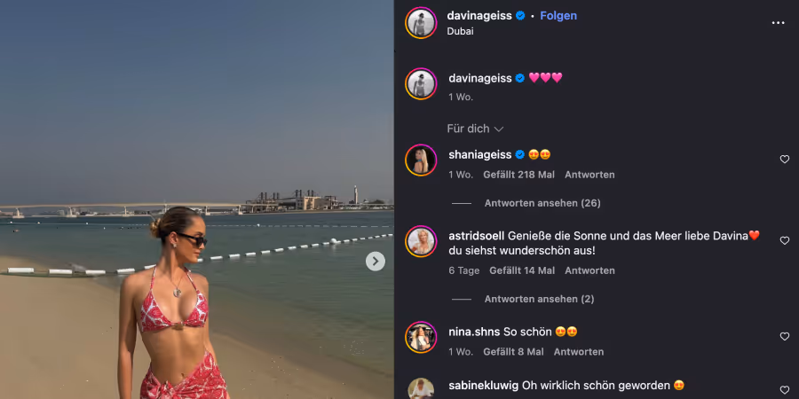
Task: Open the three-dot more options menu
Action: [x=778, y=23]
